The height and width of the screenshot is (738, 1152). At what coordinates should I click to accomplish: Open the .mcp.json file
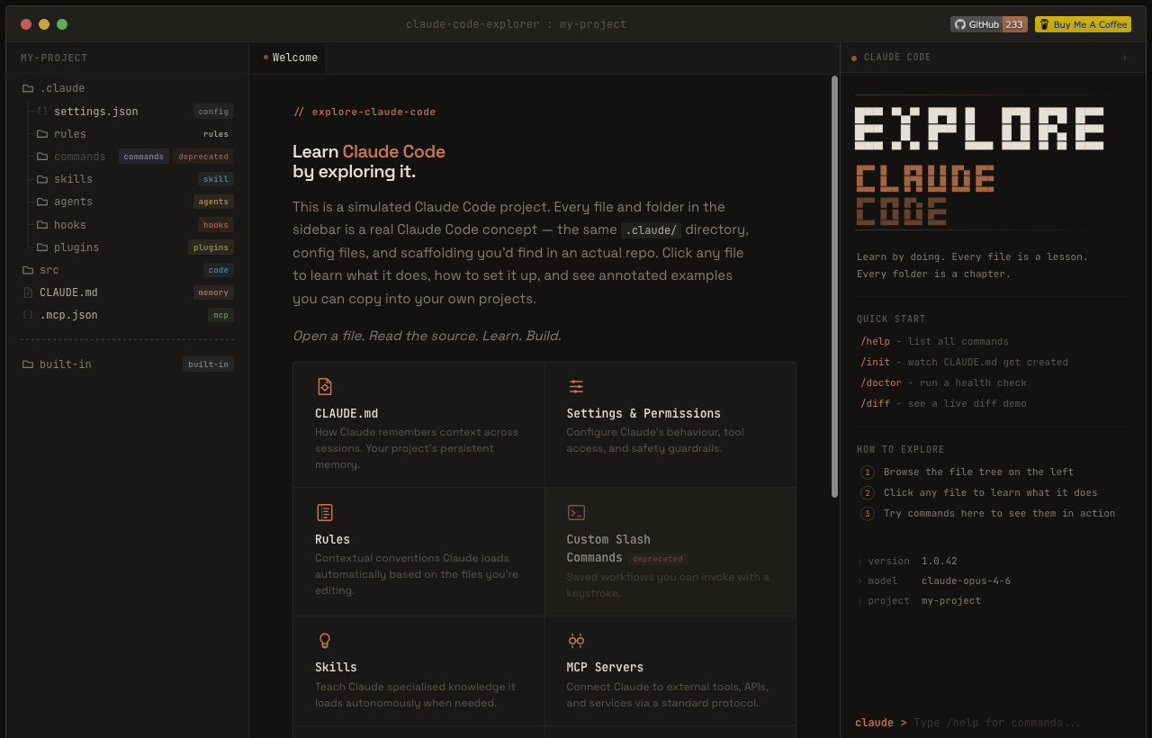coord(127,315)
